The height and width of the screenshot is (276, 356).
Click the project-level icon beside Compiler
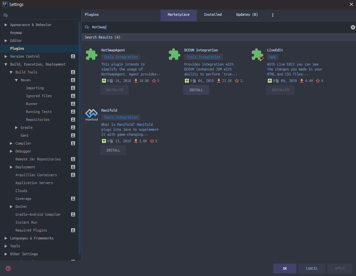73,143
